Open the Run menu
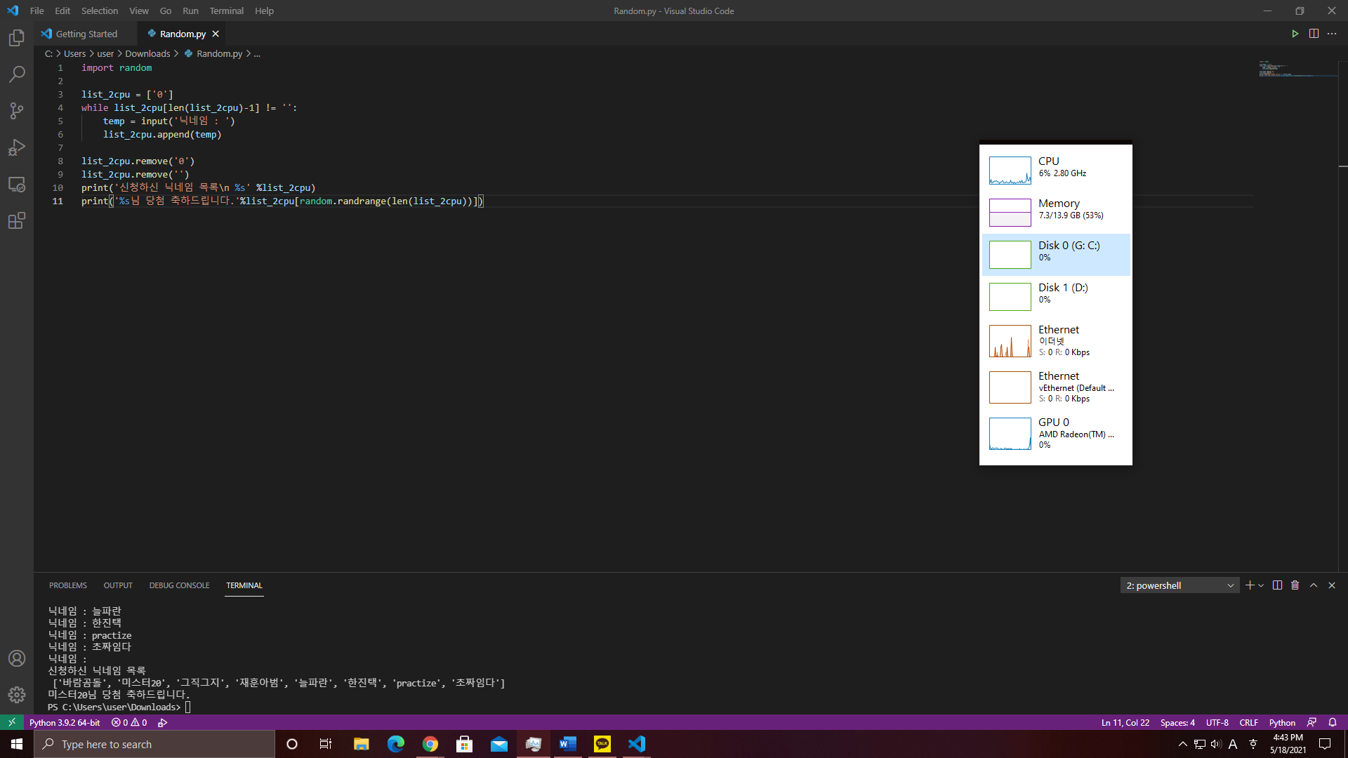Screen dimensions: 1348x758 [190, 11]
